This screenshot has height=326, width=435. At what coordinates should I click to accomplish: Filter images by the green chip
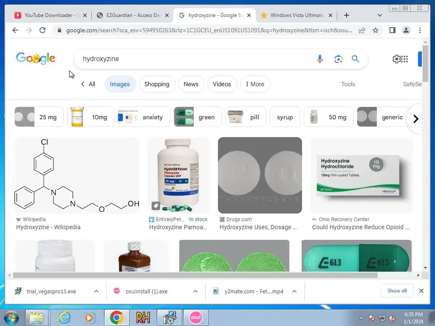coord(198,117)
